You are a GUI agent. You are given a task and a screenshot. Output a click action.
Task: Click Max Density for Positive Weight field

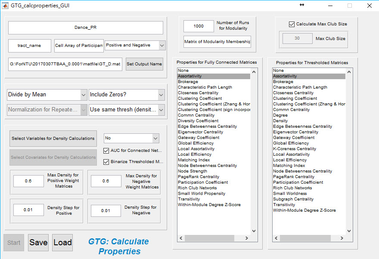pos(28,181)
